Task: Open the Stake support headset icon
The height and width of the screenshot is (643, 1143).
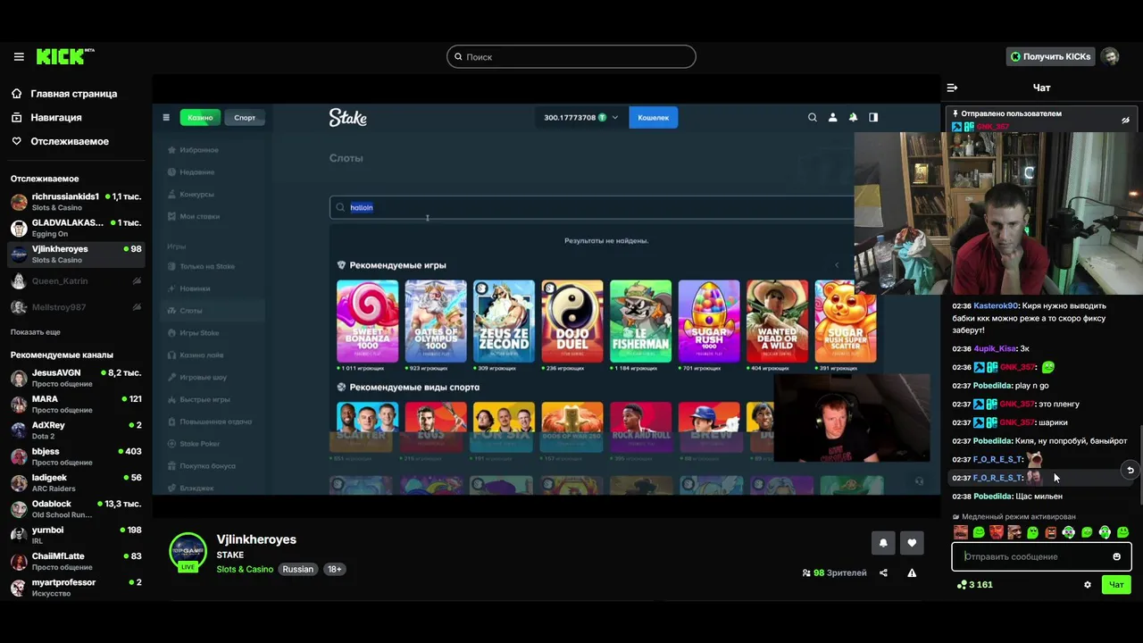Action: (919, 481)
